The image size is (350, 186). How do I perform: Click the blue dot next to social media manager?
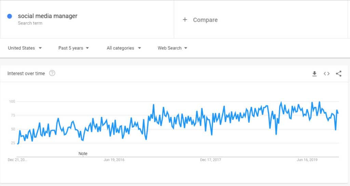coord(10,16)
